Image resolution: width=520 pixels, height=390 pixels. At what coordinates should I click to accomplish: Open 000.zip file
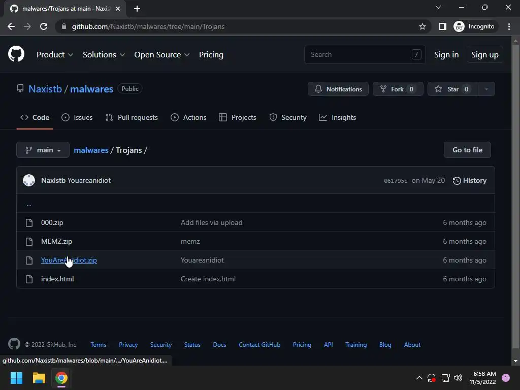pos(52,222)
